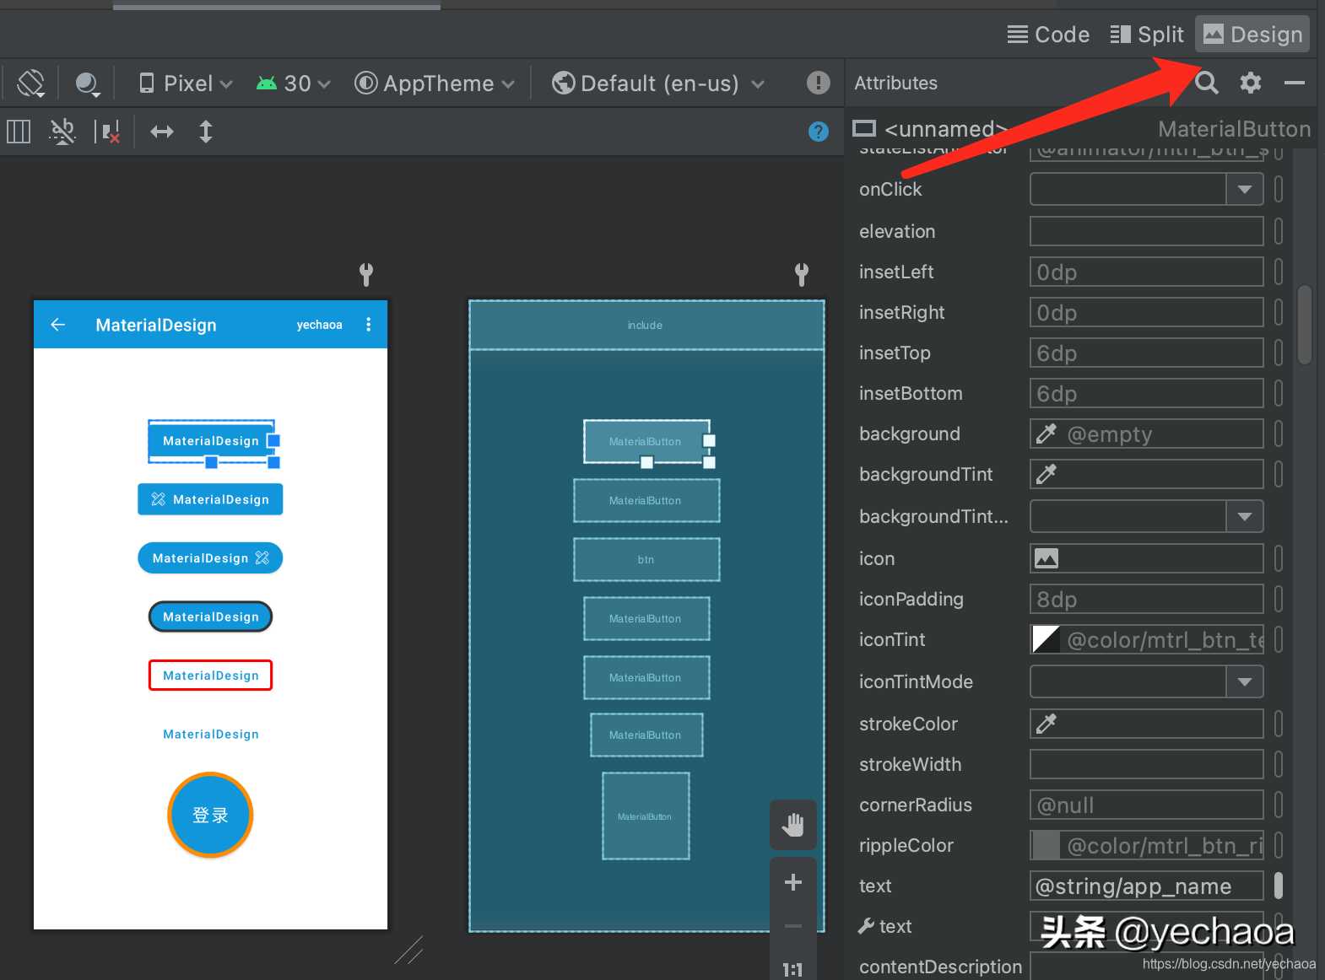Image resolution: width=1325 pixels, height=980 pixels.
Task: Select the btn element in blueprint
Action: tap(646, 560)
